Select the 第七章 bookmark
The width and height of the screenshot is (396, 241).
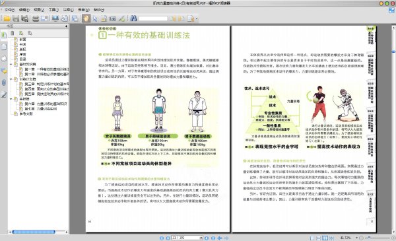coord(41,109)
